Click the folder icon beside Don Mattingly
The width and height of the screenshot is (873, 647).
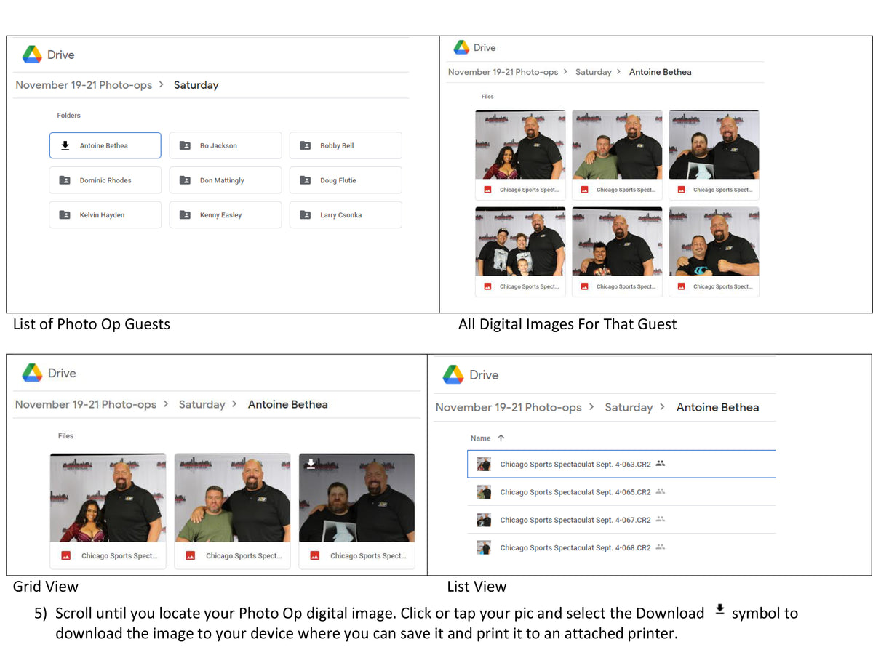(x=185, y=180)
